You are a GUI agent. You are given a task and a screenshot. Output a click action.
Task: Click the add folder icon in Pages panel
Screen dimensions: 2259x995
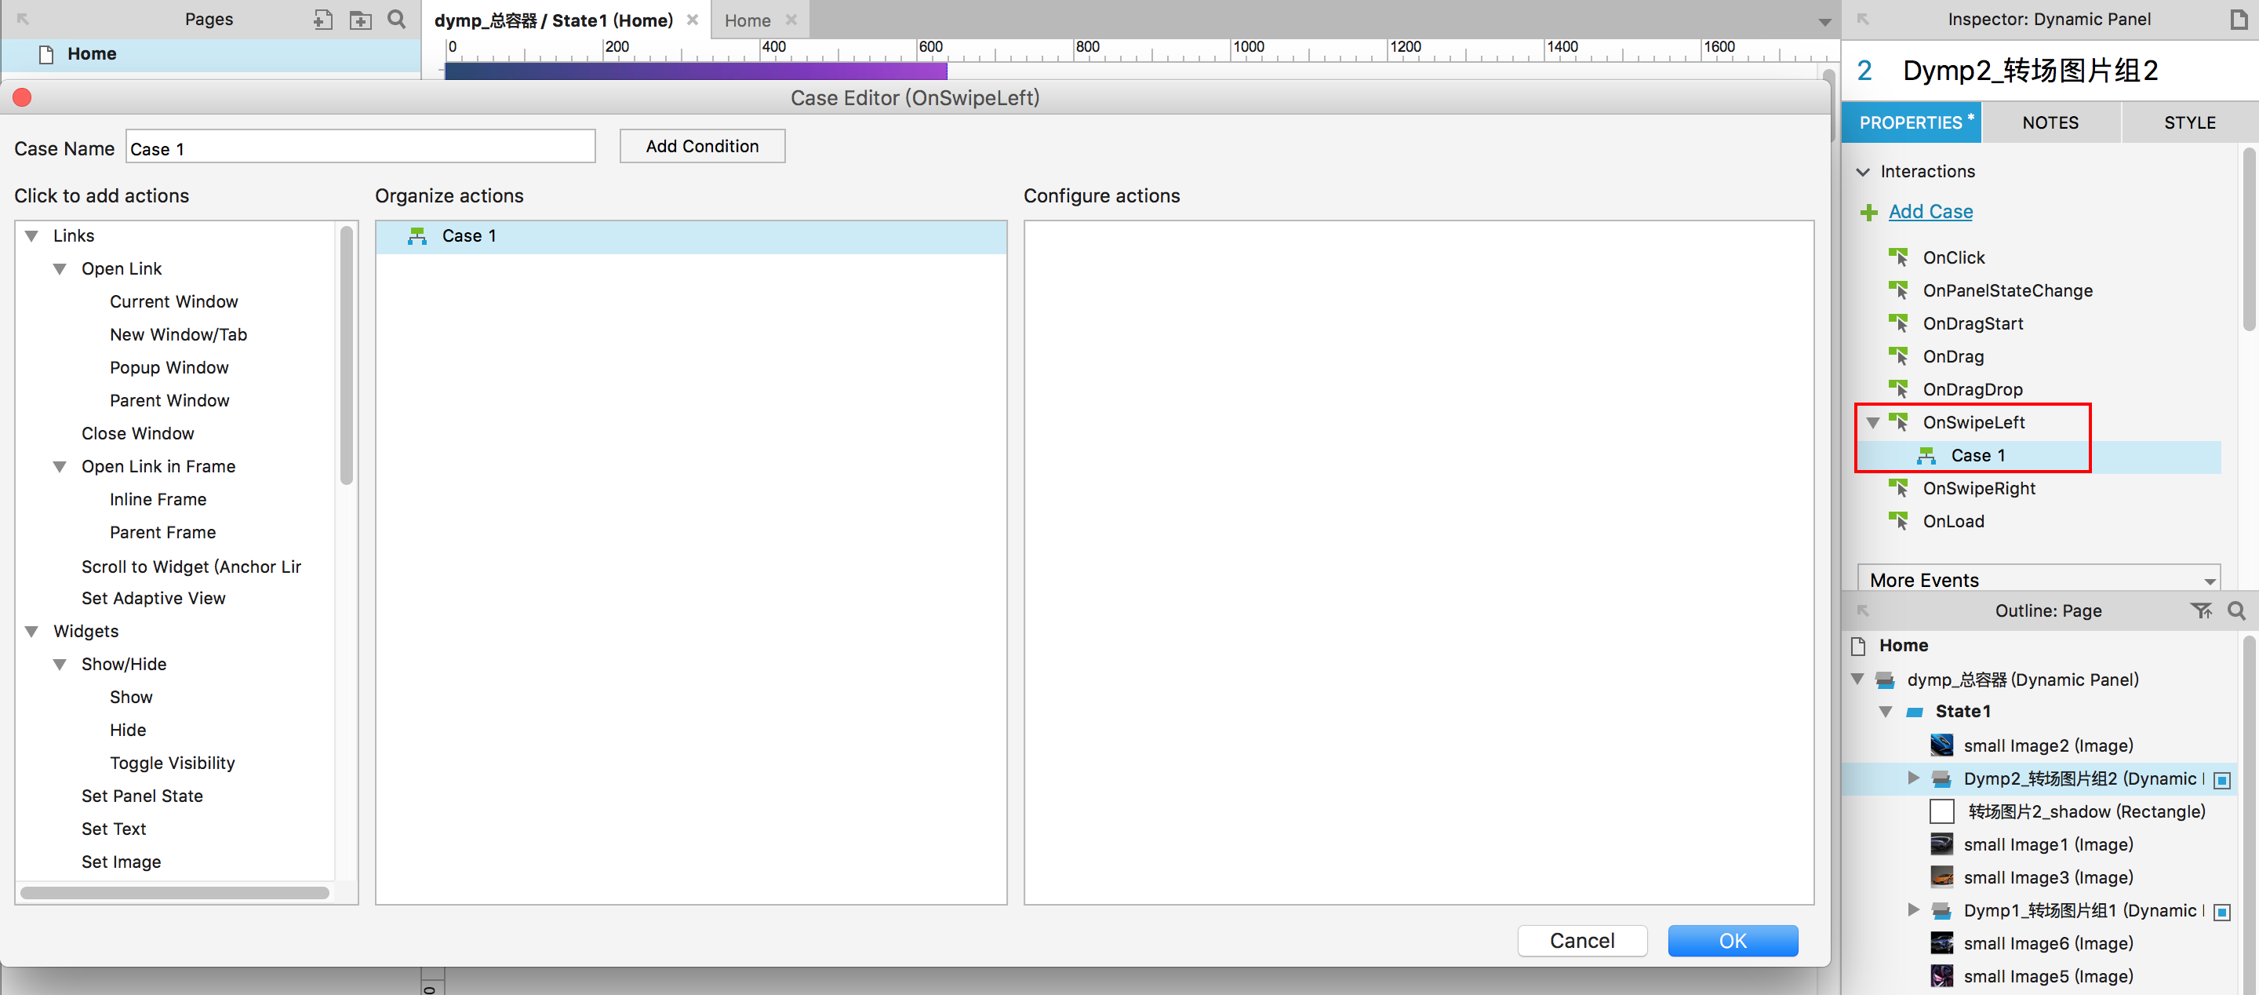(x=359, y=20)
